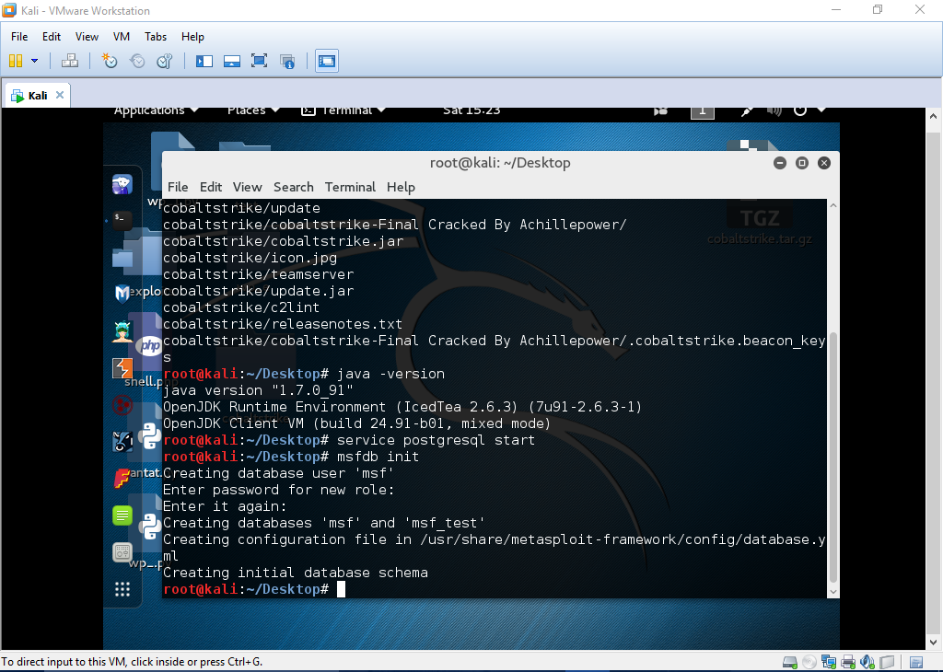The width and height of the screenshot is (943, 672).
Task: Launch Burp Suite from the dock
Action: [122, 368]
